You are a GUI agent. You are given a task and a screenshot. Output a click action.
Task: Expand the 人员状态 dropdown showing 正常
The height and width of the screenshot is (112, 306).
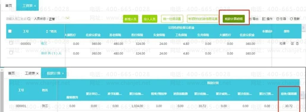pyautogui.click(x=68, y=18)
